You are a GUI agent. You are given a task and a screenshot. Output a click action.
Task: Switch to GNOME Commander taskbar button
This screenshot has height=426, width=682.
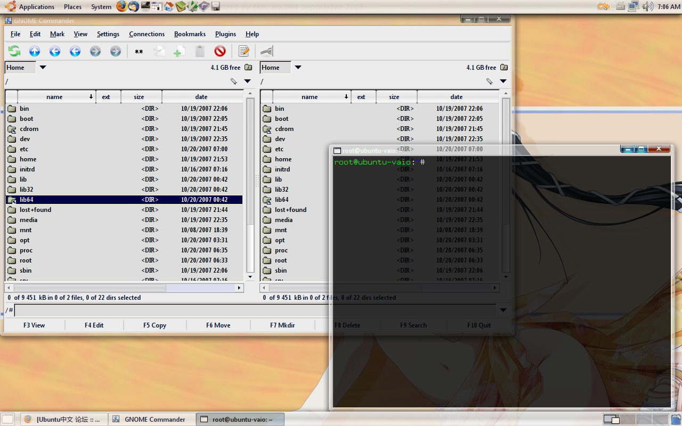pyautogui.click(x=152, y=420)
